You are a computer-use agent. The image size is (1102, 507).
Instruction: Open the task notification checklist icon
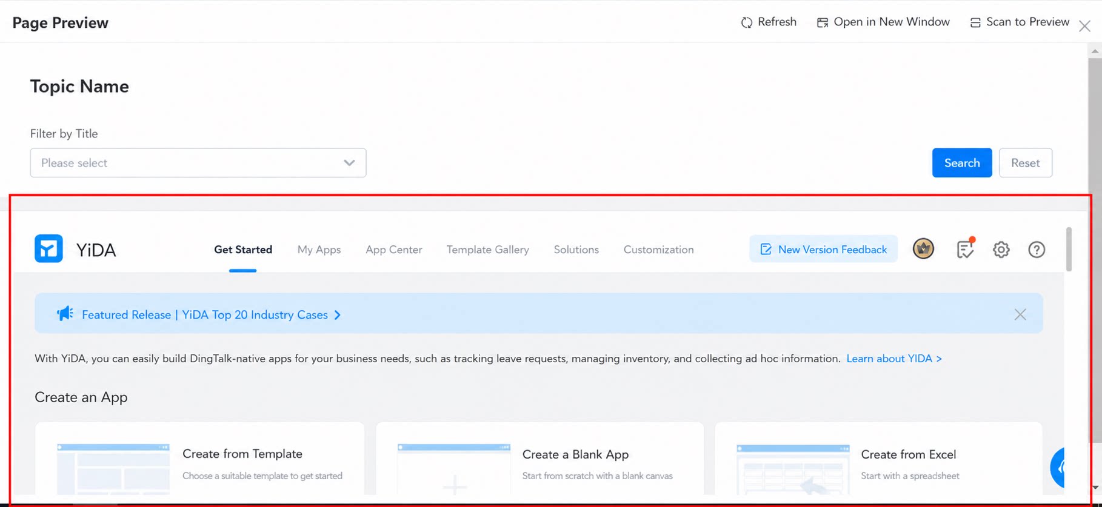tap(965, 248)
